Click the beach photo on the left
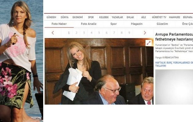 click(x=21, y=61)
